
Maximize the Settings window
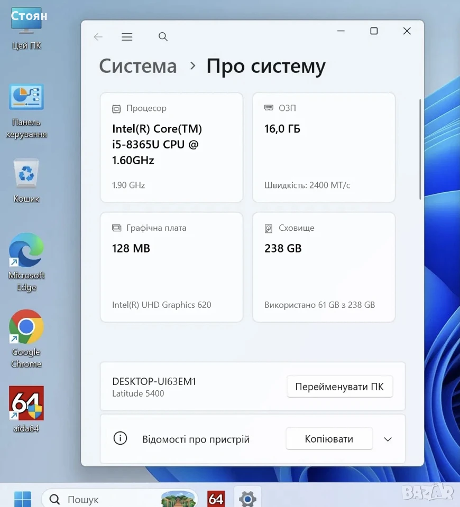tap(374, 31)
